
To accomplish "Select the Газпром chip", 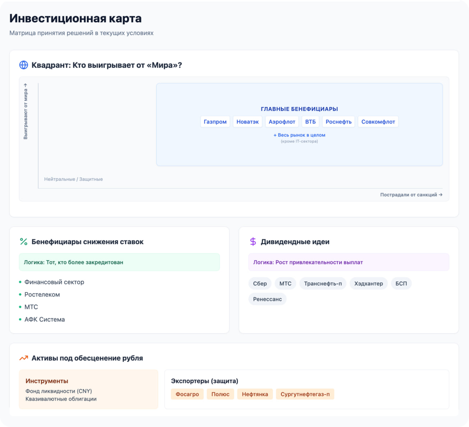I will (x=215, y=122).
